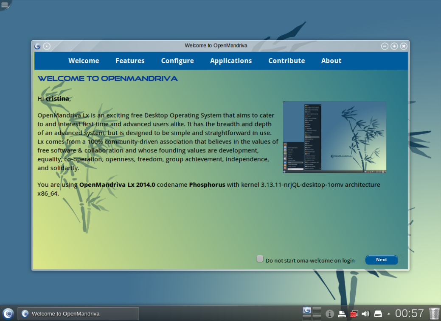Click the codename 'Phosphorus' text

pyautogui.click(x=207, y=185)
